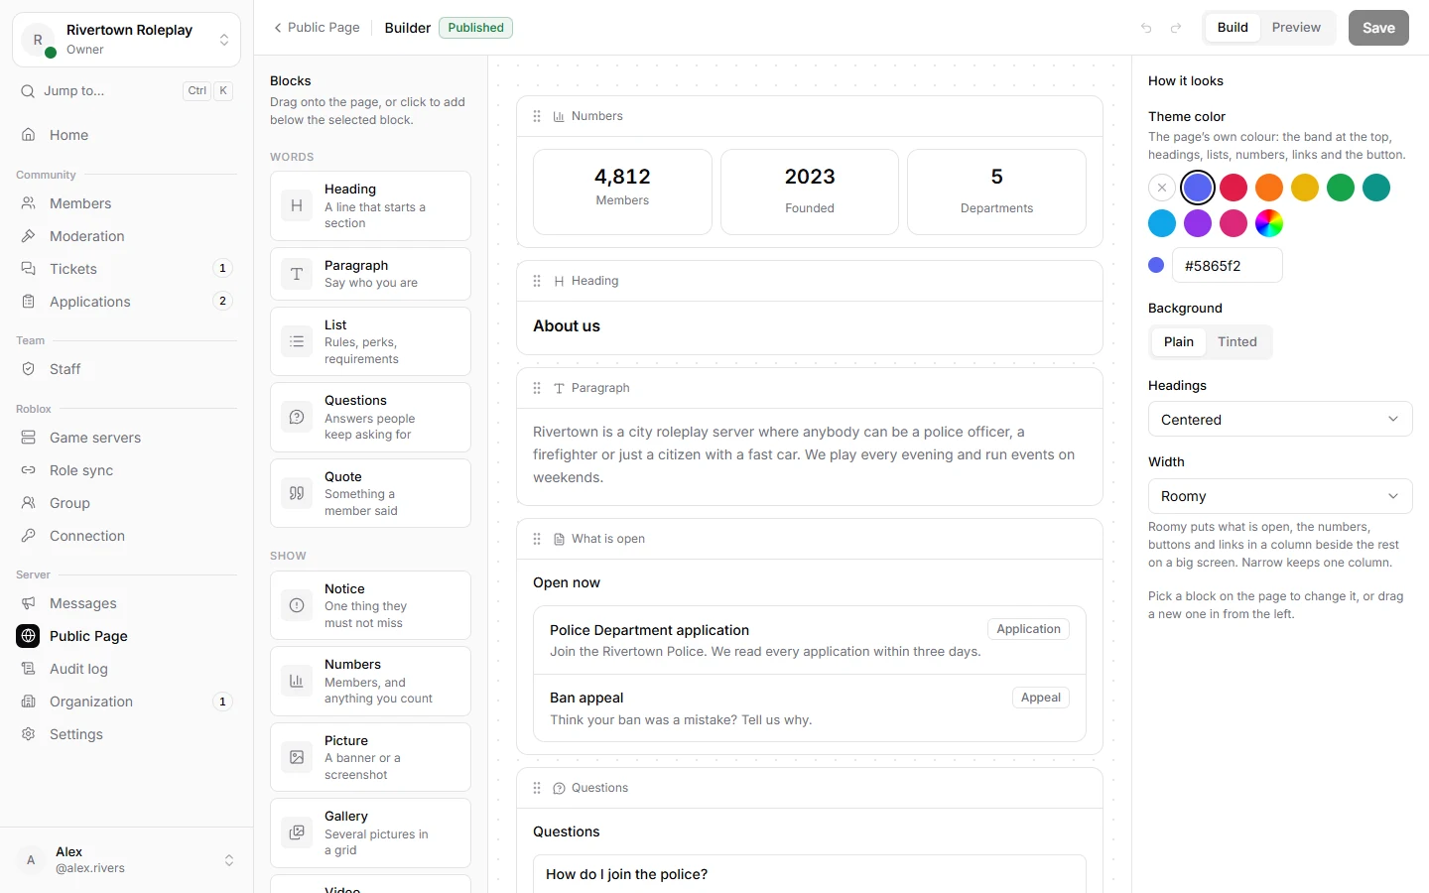This screenshot has width=1429, height=893.
Task: Pick the red theme color swatch
Action: (1234, 188)
